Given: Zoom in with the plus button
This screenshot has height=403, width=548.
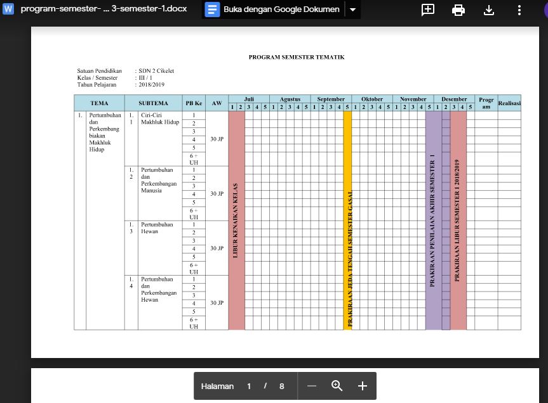Looking at the screenshot, I should pos(363,386).
